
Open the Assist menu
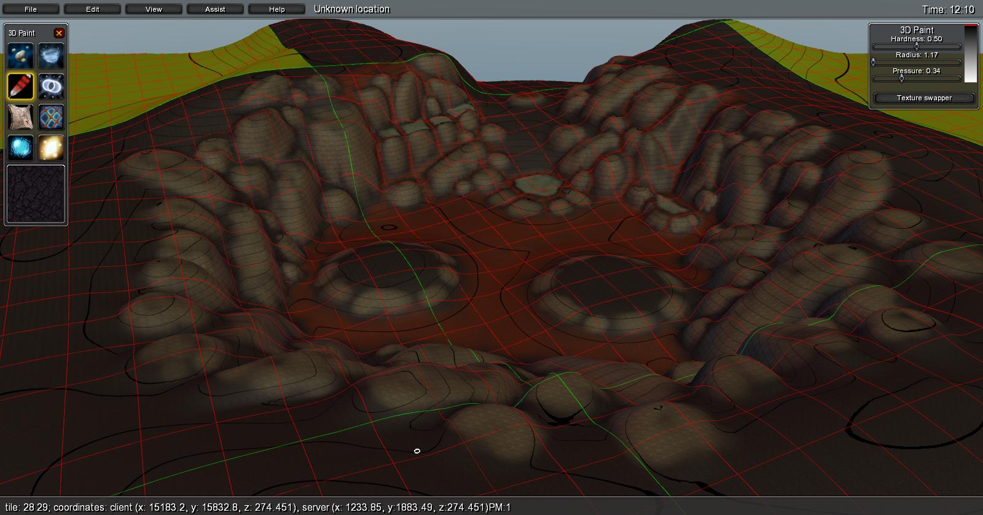[x=215, y=9]
